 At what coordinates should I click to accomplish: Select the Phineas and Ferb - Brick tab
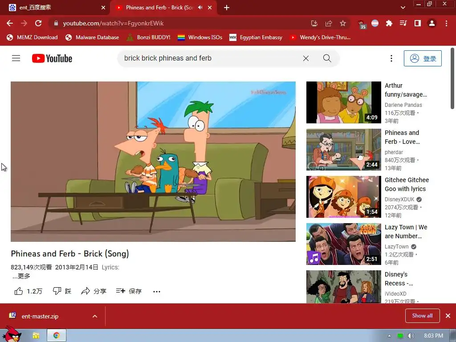163,8
